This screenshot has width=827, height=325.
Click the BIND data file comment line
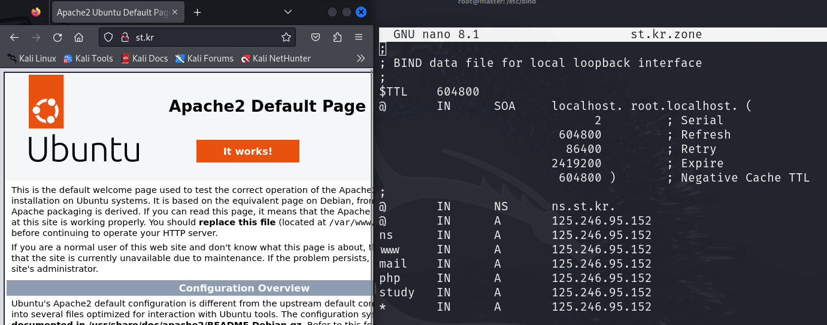[540, 63]
